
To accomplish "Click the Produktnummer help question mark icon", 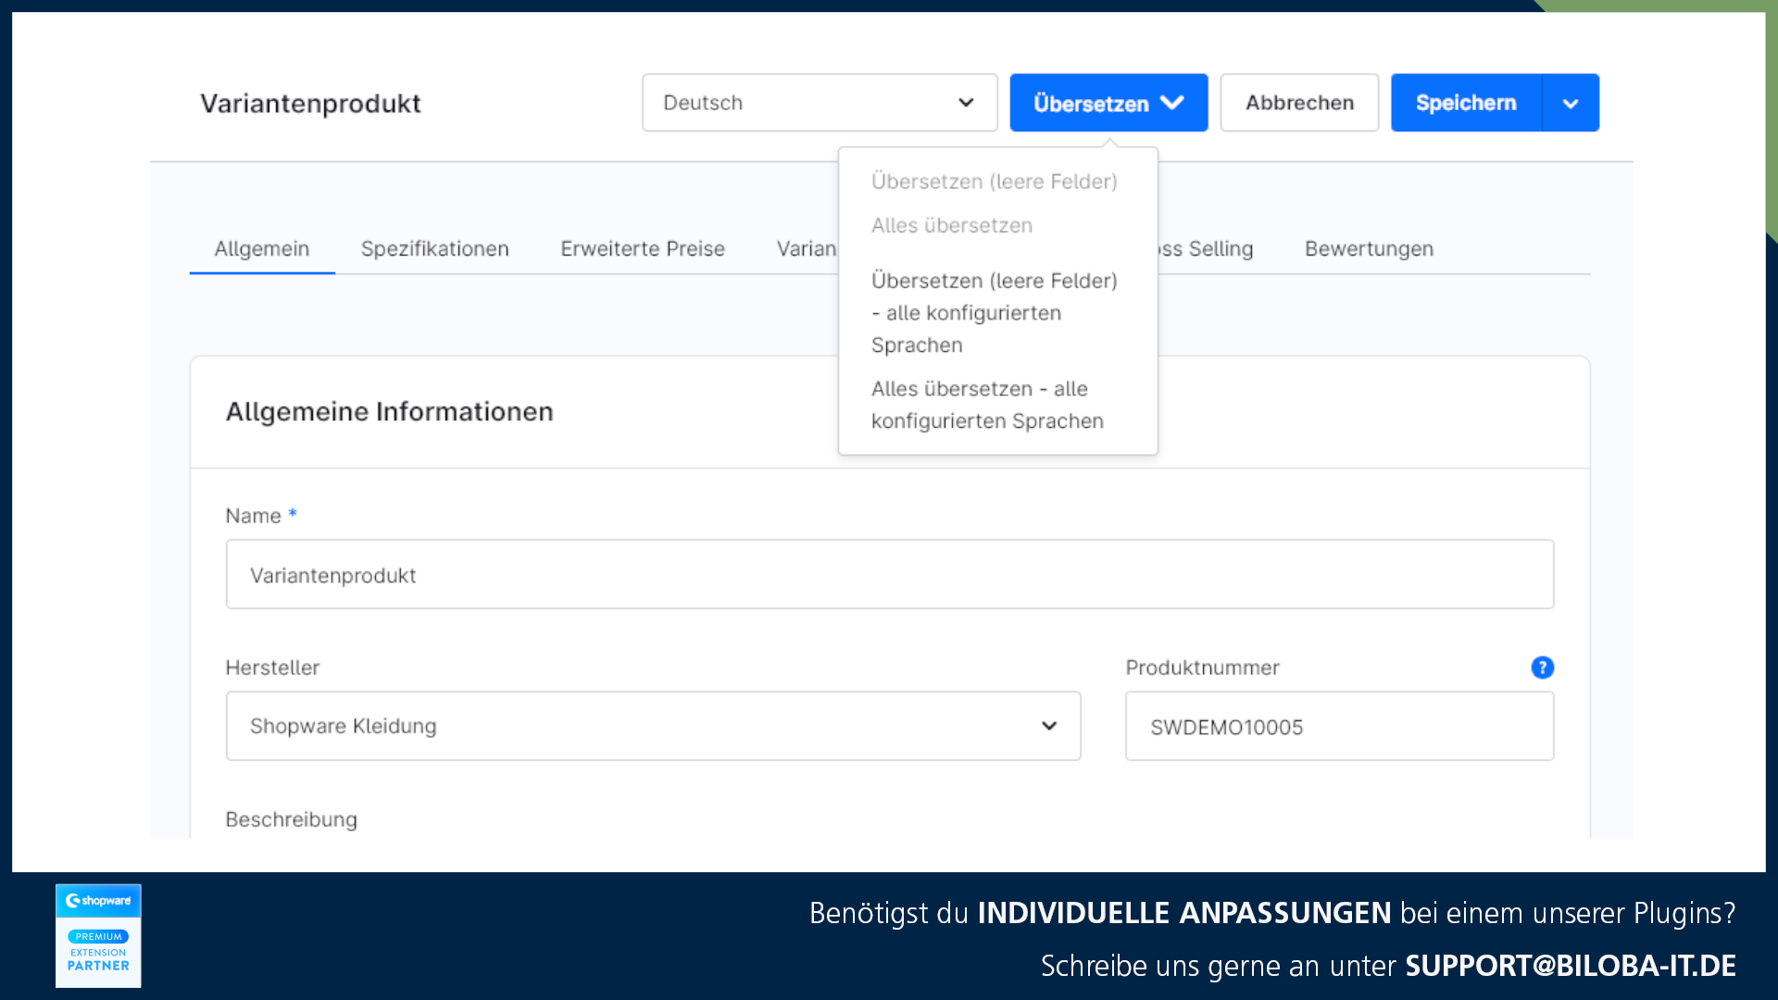I will (1542, 668).
